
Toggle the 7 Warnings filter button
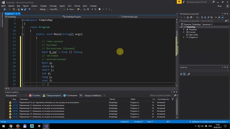point(52,96)
